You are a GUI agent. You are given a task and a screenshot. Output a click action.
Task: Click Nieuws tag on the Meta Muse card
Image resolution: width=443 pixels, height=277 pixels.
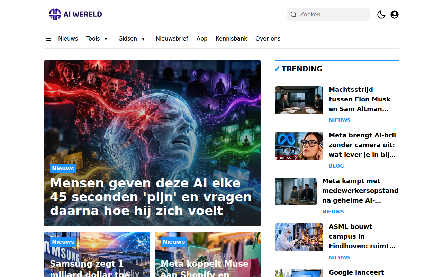tap(174, 242)
